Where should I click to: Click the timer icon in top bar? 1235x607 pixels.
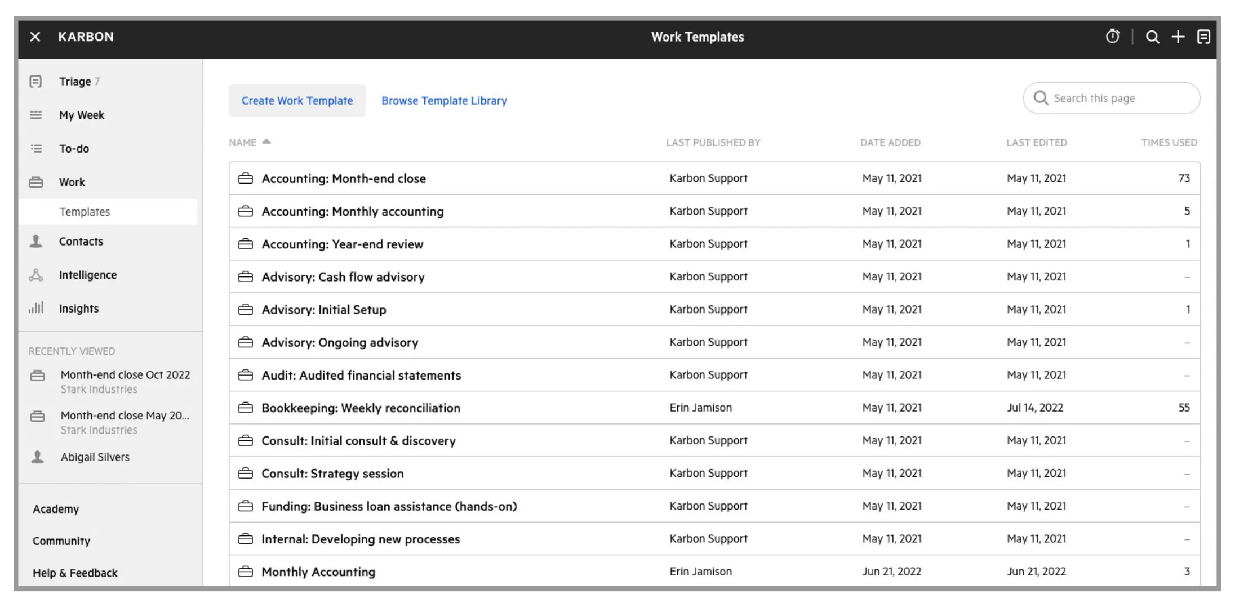point(1112,37)
